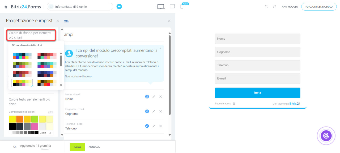340x153 pixels.
Task: Click the 'Nuovo' badge above the phone icon
Action: [x=185, y=4]
